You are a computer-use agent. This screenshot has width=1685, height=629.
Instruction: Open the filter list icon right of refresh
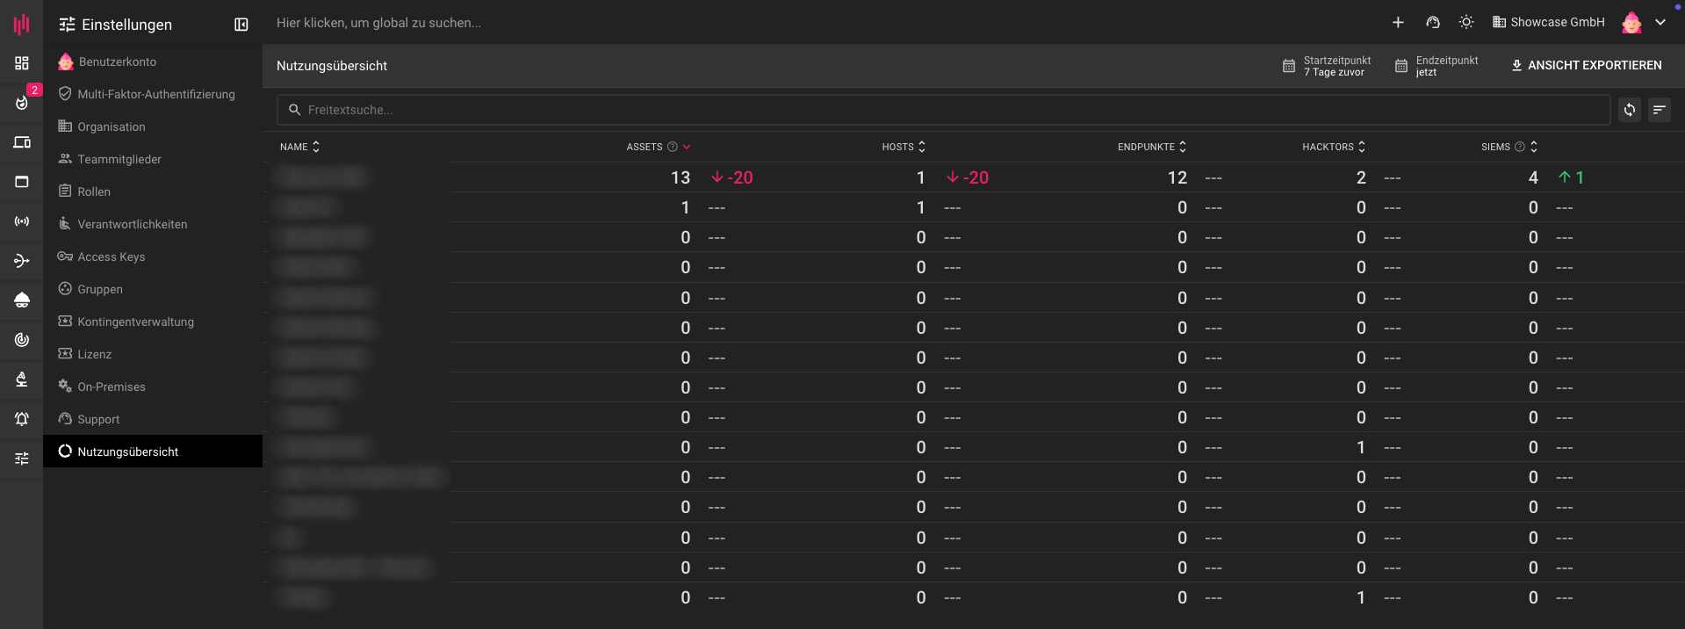1659,110
